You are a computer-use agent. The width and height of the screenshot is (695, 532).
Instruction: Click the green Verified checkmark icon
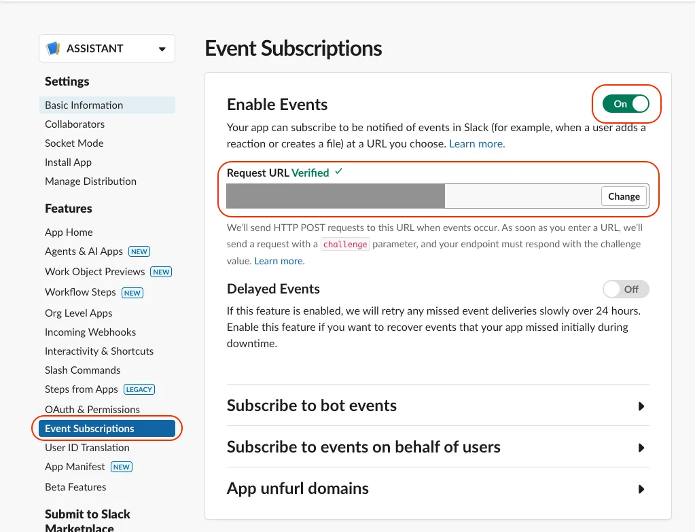pos(338,172)
